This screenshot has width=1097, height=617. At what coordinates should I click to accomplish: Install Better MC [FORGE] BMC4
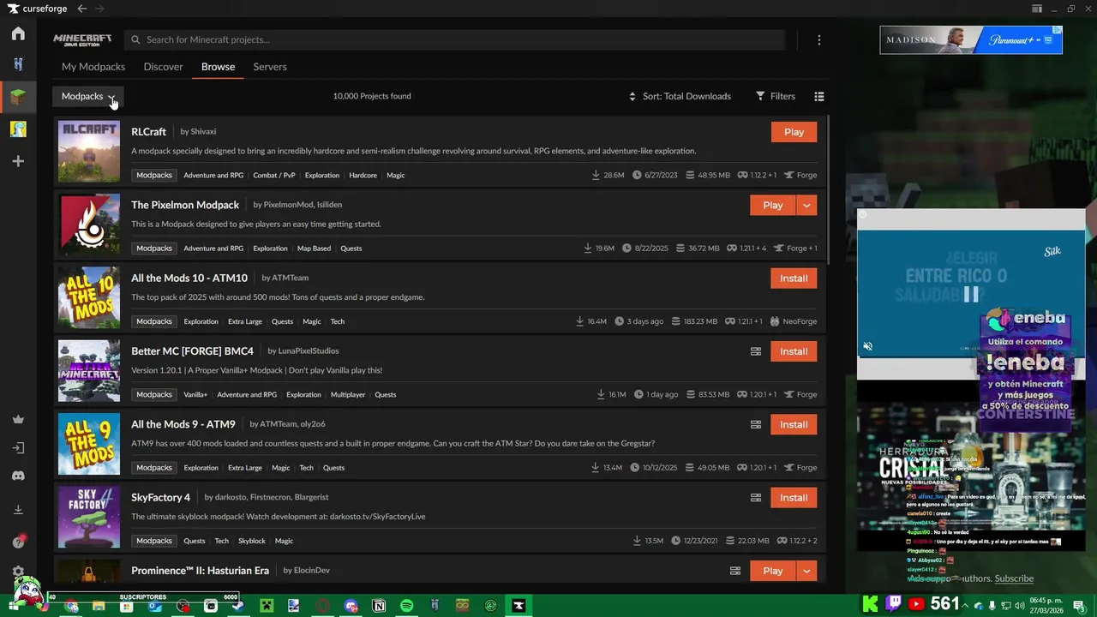[x=794, y=351]
